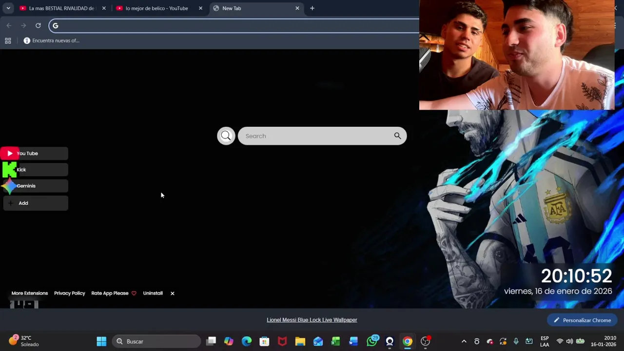The width and height of the screenshot is (624, 351).
Task: Click the taskbar Buscar search box
Action: 157,341
